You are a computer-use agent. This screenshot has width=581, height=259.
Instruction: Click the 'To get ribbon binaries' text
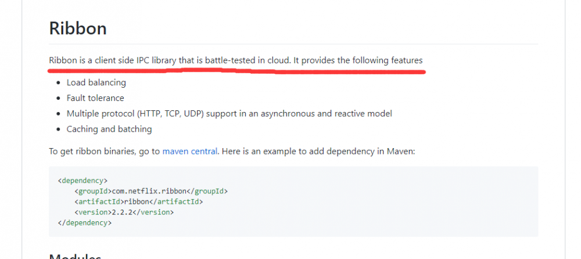coord(105,152)
